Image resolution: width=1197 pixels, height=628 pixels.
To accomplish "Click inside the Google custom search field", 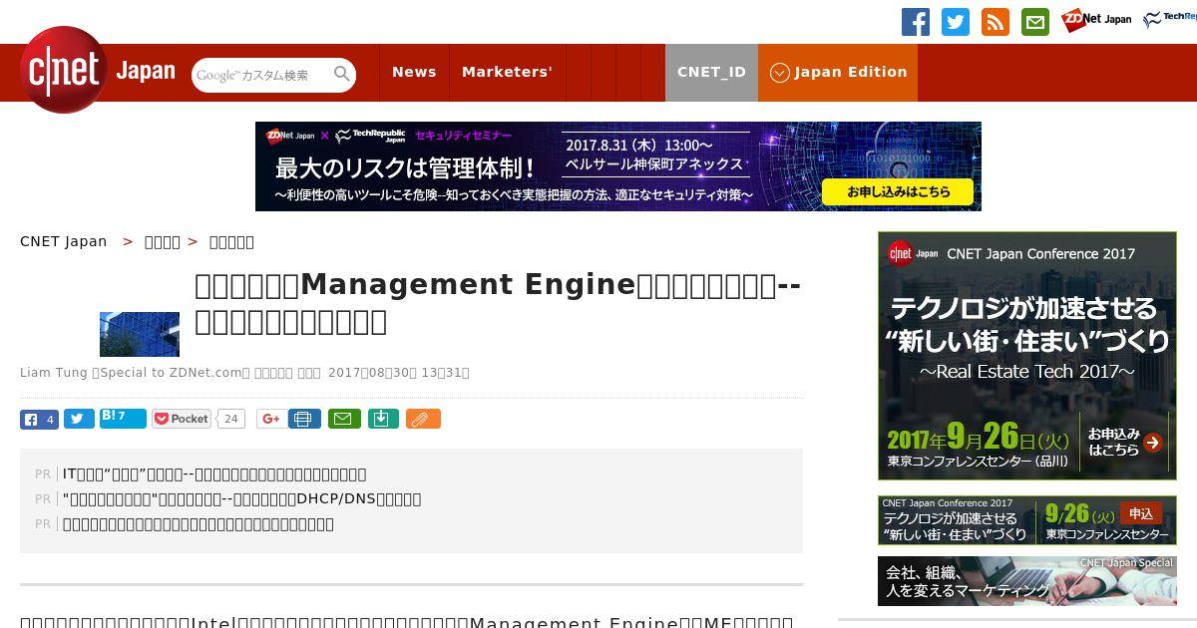I will (261, 75).
